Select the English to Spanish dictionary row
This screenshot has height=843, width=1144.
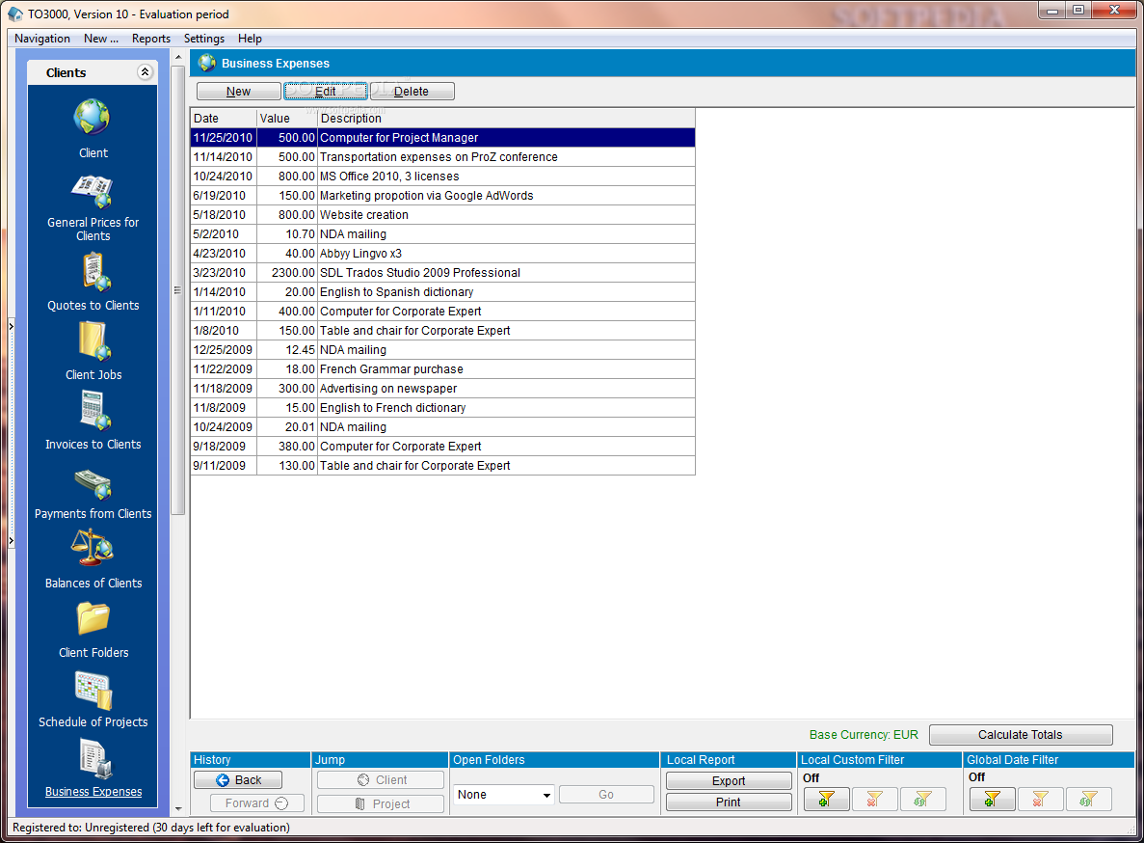[443, 292]
